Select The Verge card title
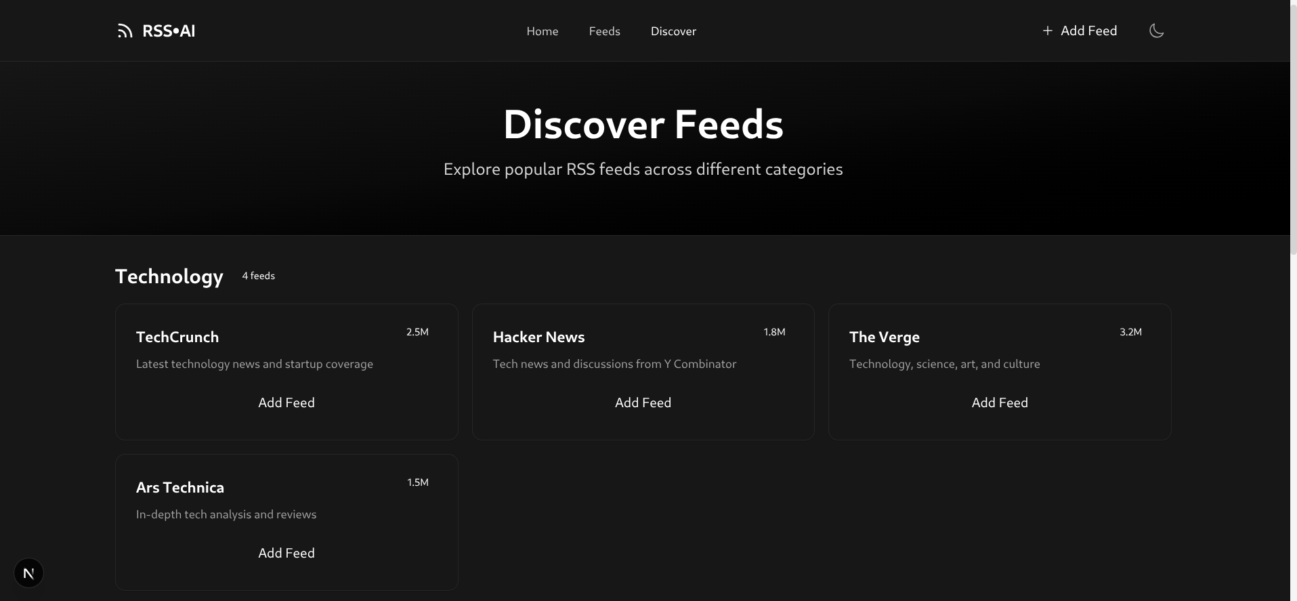Screen dimensions: 1297x601 pyautogui.click(x=885, y=337)
